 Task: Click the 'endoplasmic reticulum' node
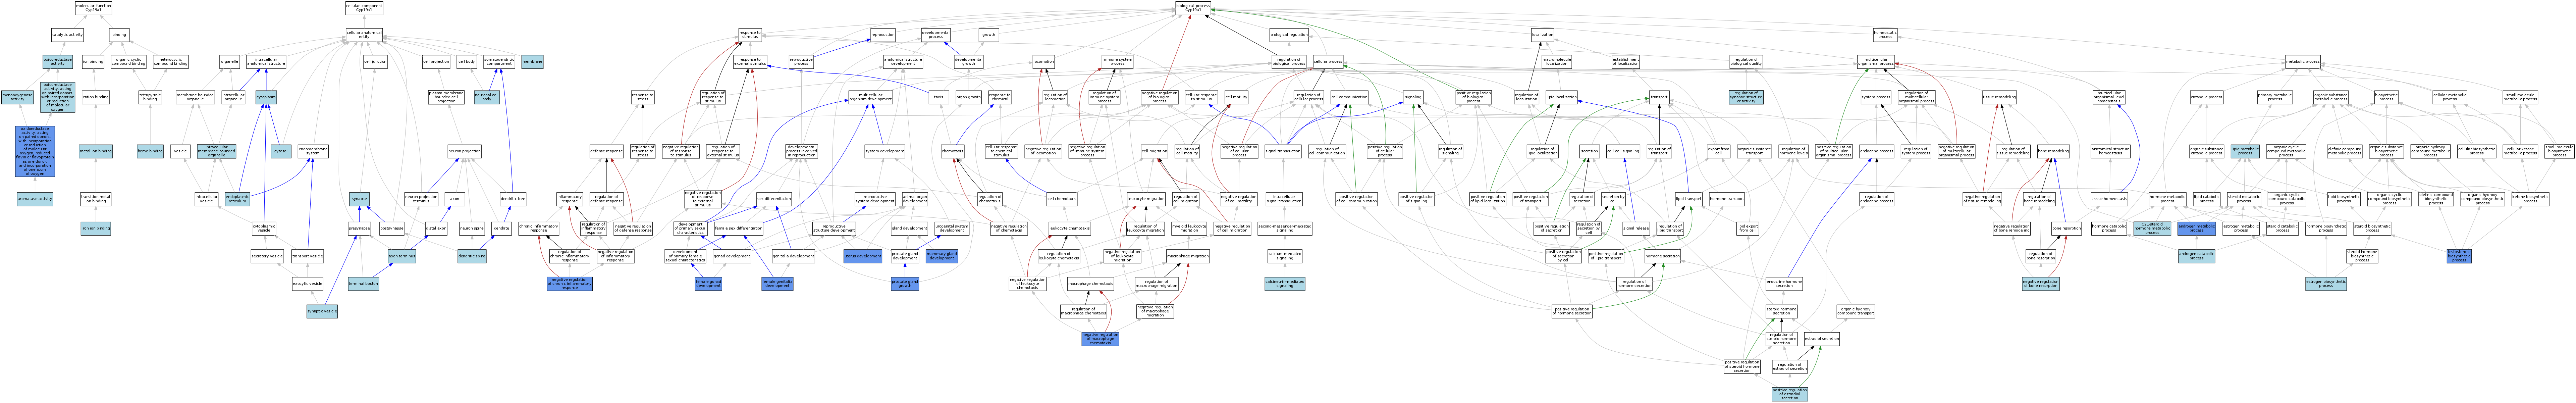point(237,199)
